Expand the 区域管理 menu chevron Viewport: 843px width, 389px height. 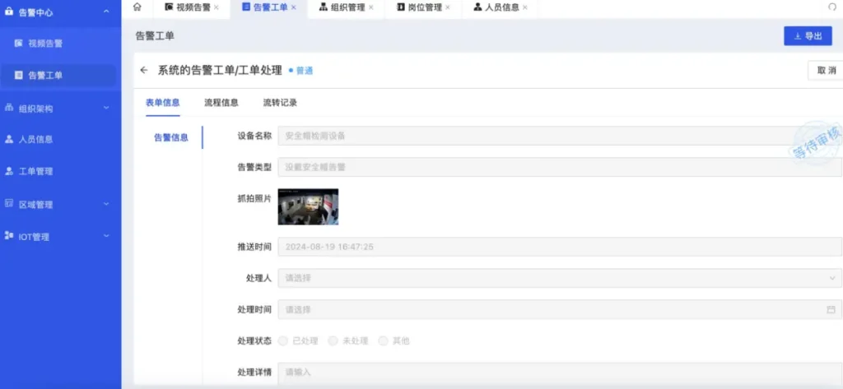(x=106, y=204)
